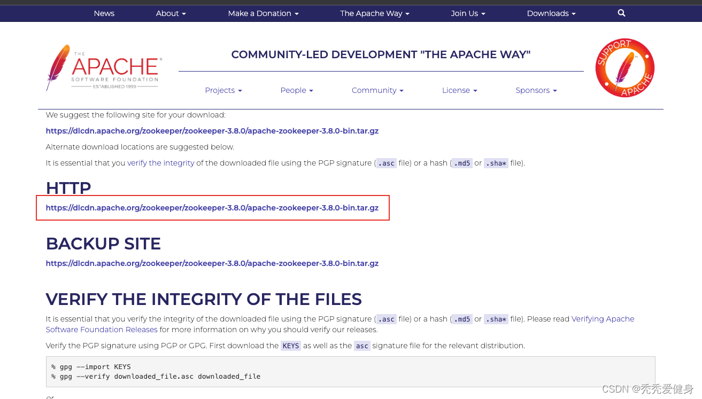702x399 pixels.
Task: Open the Sponsors dropdown menu
Action: (x=536, y=90)
